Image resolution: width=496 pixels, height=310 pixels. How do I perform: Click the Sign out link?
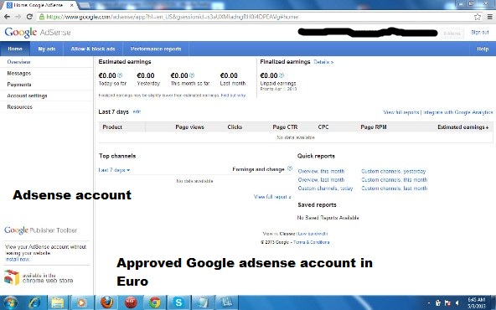click(x=480, y=33)
